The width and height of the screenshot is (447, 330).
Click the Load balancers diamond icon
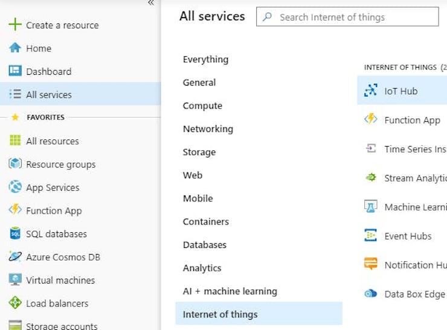point(15,303)
